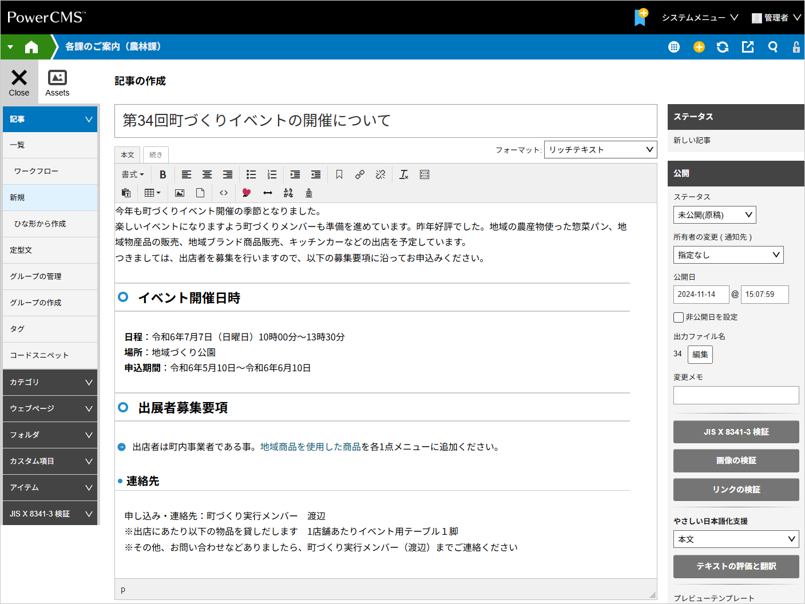Open the 管理者 user menu

[776, 18]
